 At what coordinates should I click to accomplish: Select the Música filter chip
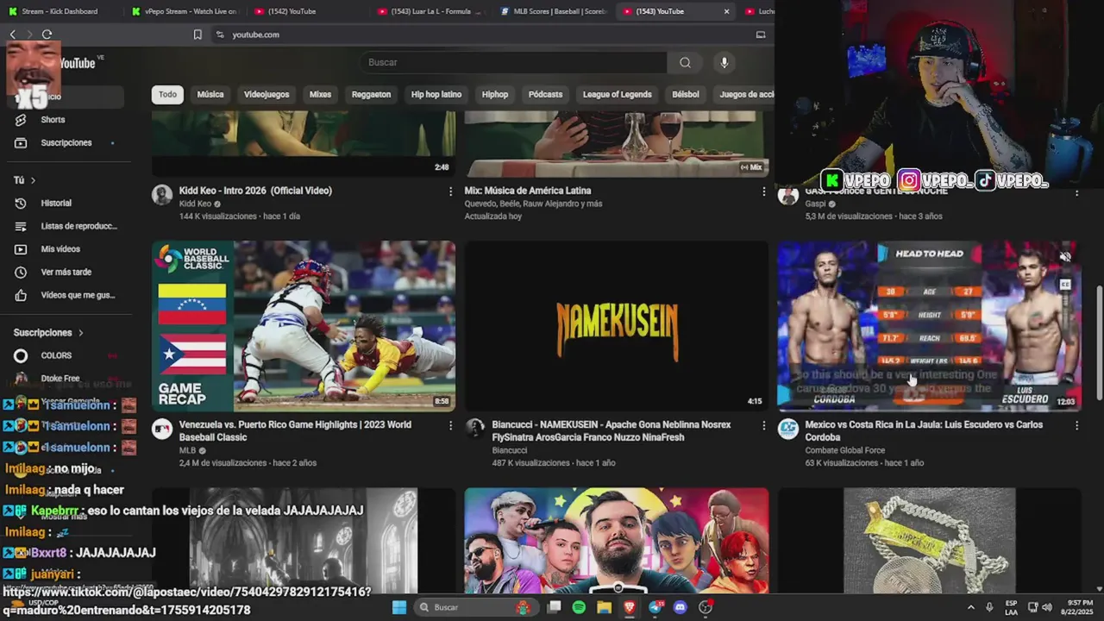coord(210,94)
